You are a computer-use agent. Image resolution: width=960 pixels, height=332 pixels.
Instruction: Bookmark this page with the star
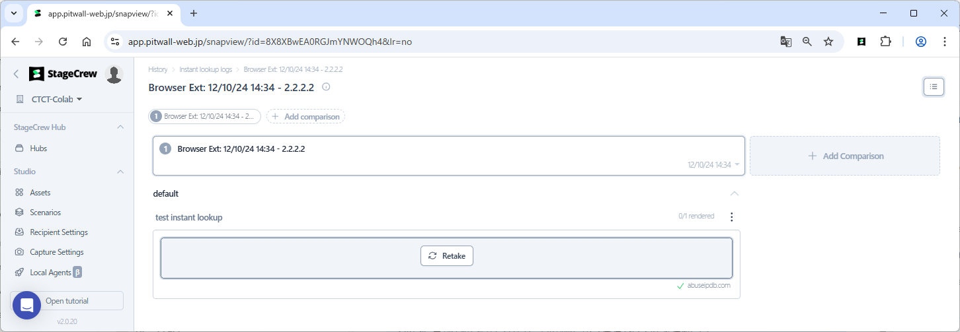coord(828,42)
